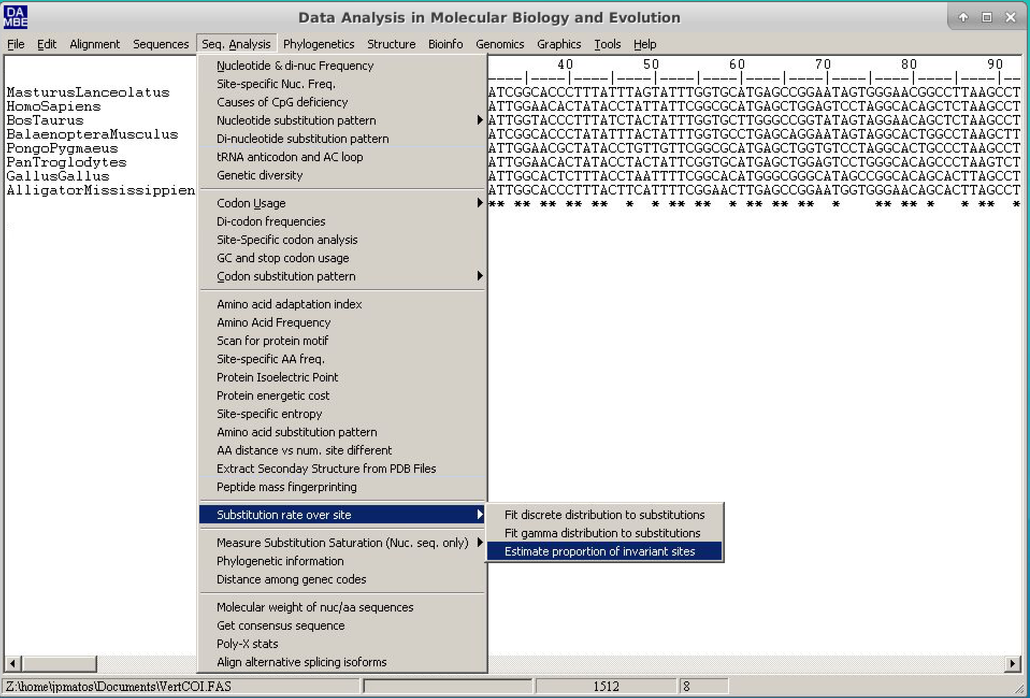The image size is (1030, 698).
Task: Choose Fit gamma distribution to substitutions
Action: point(604,533)
